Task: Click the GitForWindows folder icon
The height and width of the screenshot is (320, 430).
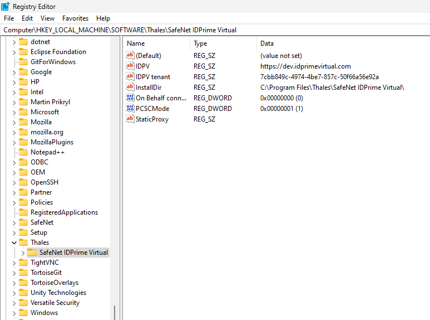Action: (23, 62)
